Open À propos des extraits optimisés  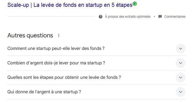coord(128,17)
